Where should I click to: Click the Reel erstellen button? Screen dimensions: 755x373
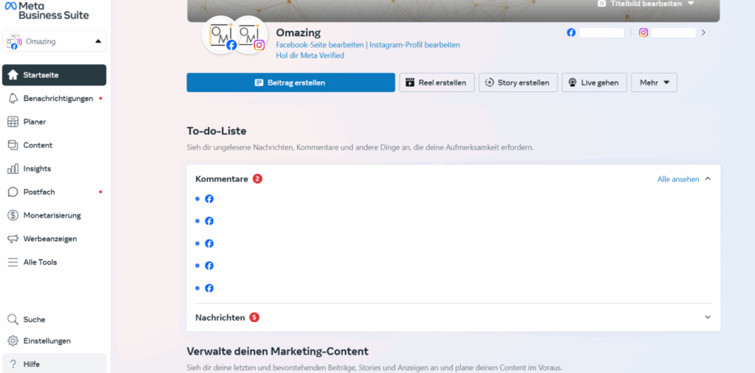point(436,83)
